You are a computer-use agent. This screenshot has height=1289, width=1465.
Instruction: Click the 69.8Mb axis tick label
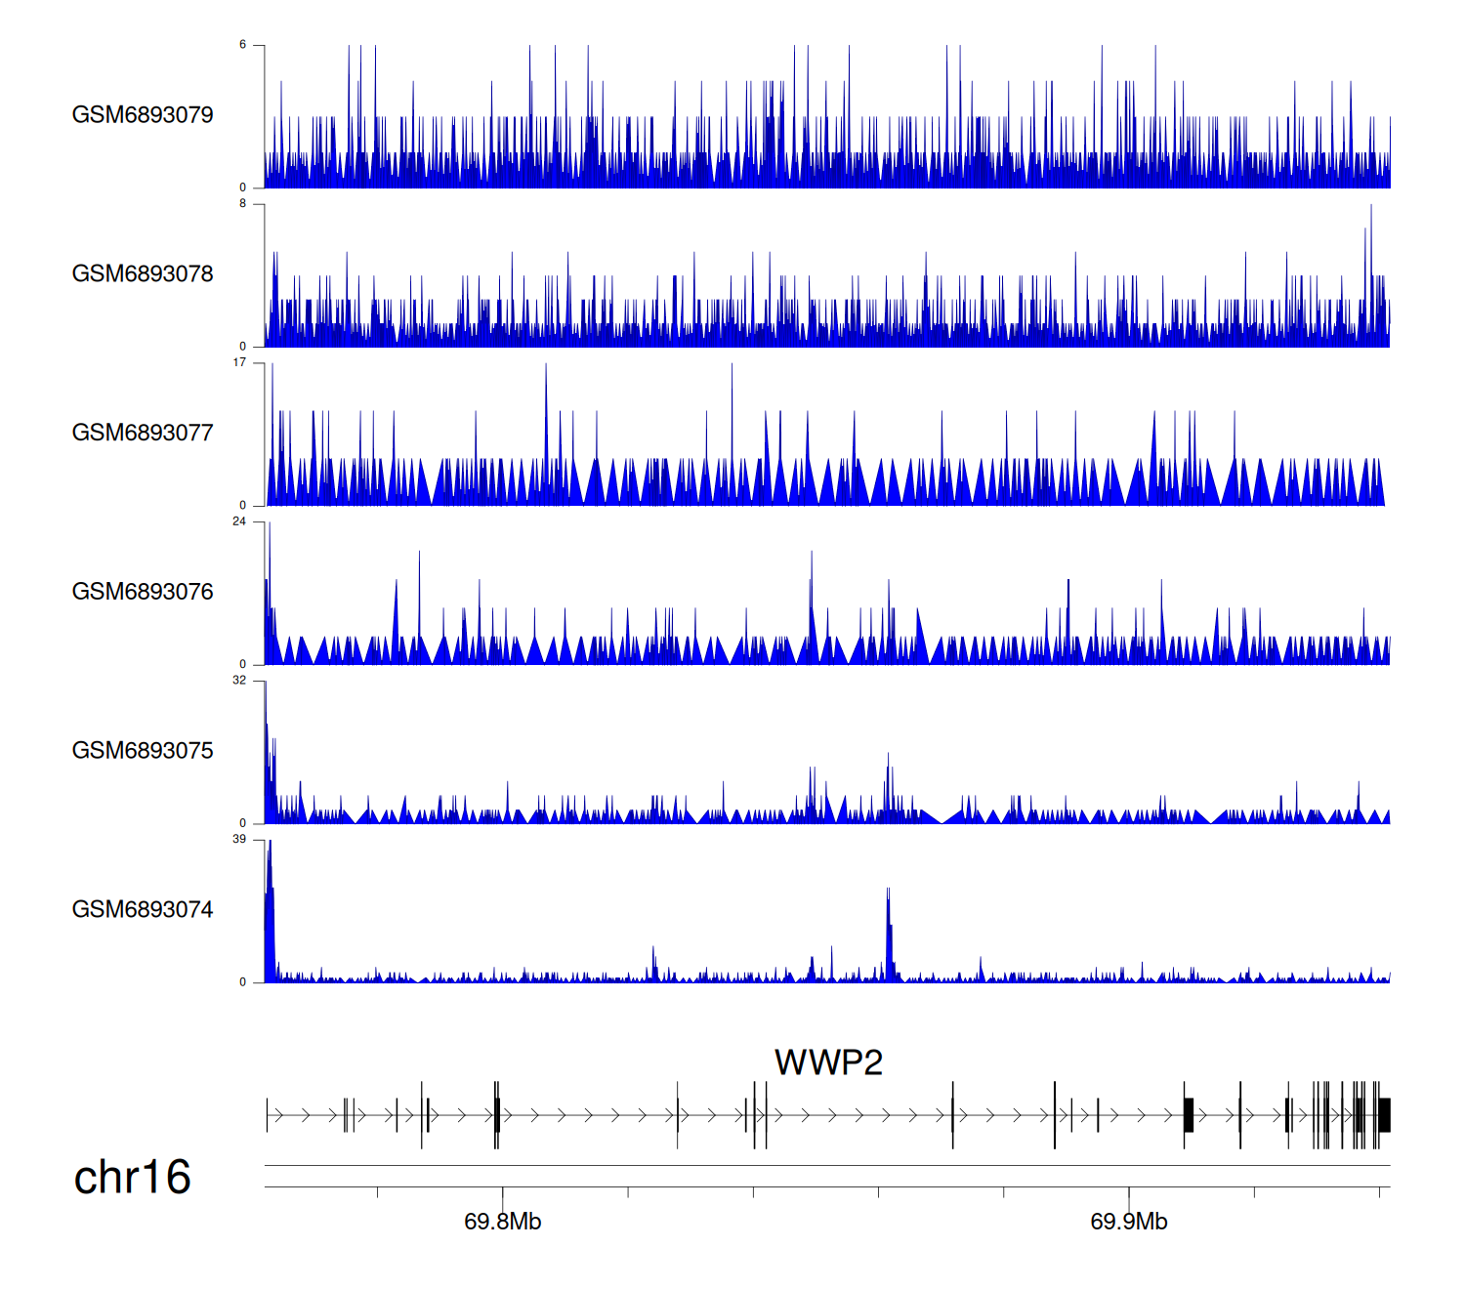(502, 1222)
